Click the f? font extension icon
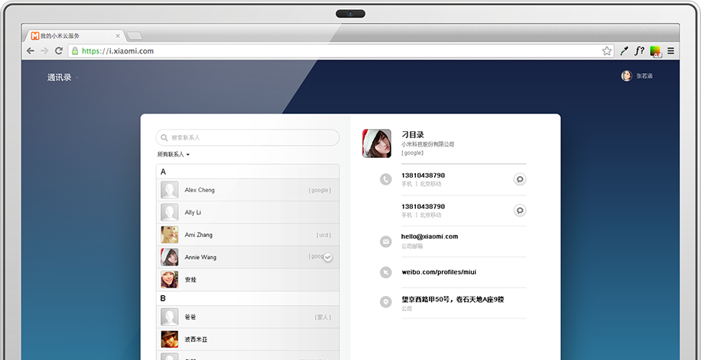This screenshot has height=360, width=701. pos(639,50)
